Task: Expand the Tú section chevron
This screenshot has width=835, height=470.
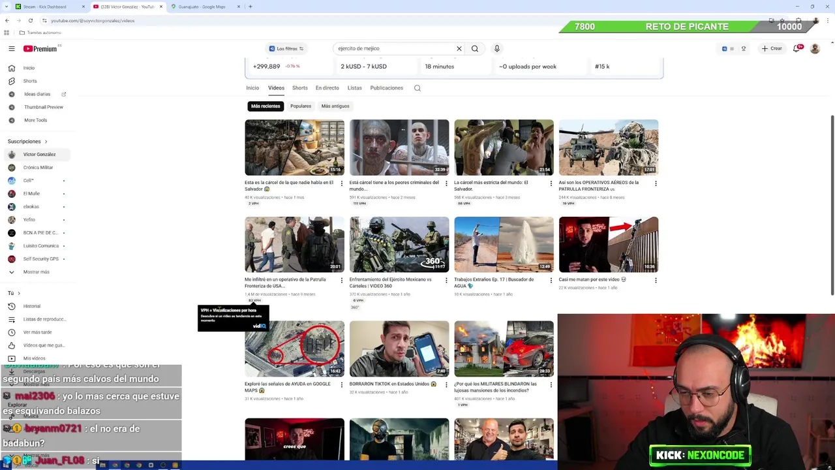Action: (x=18, y=293)
